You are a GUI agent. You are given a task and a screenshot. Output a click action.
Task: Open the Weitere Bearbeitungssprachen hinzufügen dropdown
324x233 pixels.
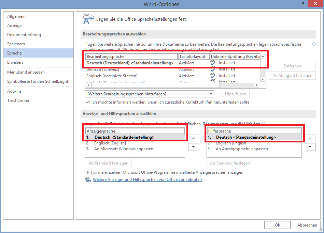[x=150, y=94]
